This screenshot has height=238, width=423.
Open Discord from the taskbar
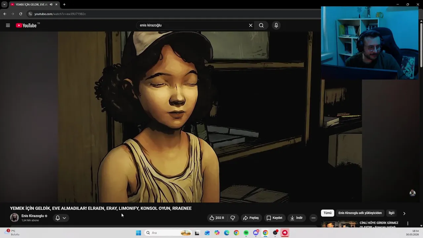click(255, 233)
